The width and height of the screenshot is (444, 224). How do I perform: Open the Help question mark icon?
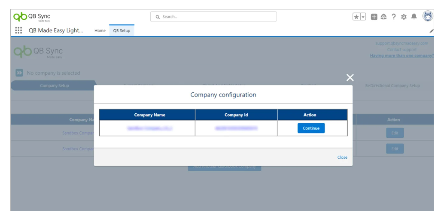pos(394,17)
